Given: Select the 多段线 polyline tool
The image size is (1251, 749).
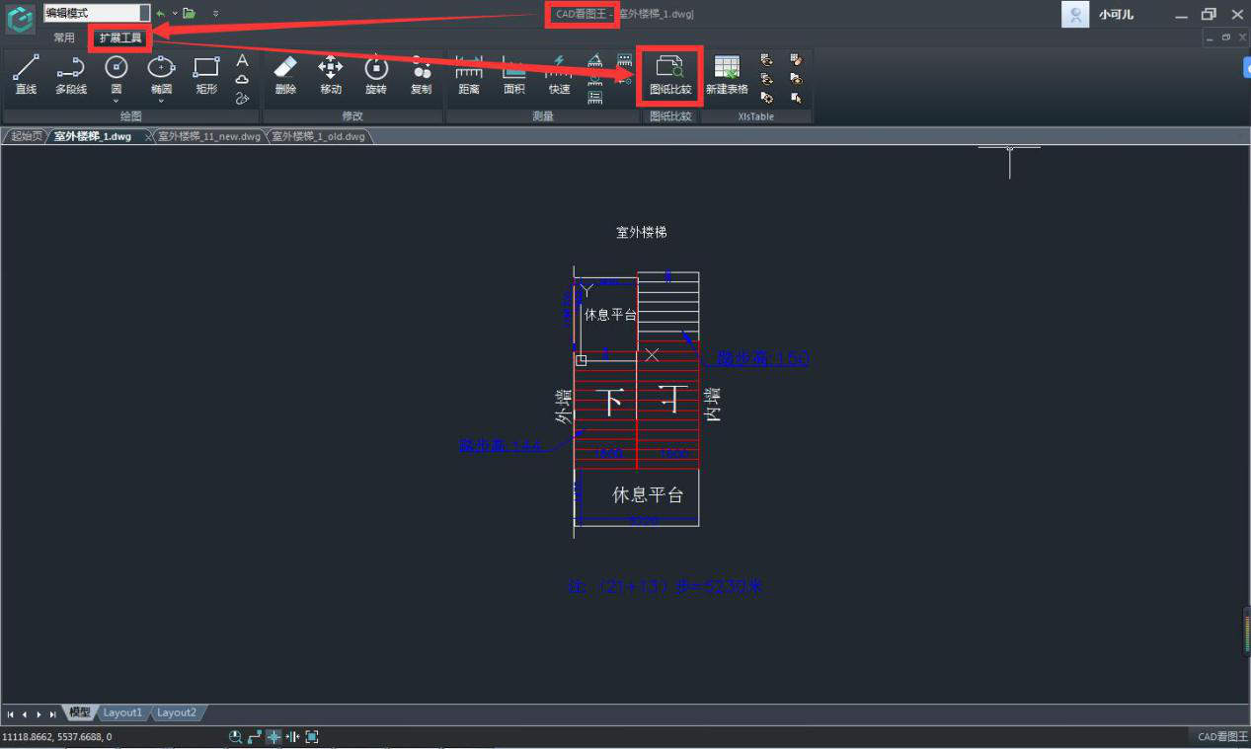Looking at the screenshot, I should coord(71,75).
